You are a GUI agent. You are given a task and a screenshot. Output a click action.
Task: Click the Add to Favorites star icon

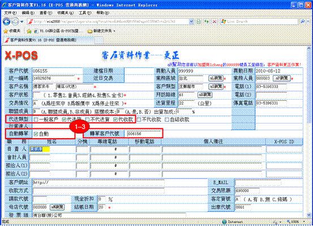click(x=29, y=31)
